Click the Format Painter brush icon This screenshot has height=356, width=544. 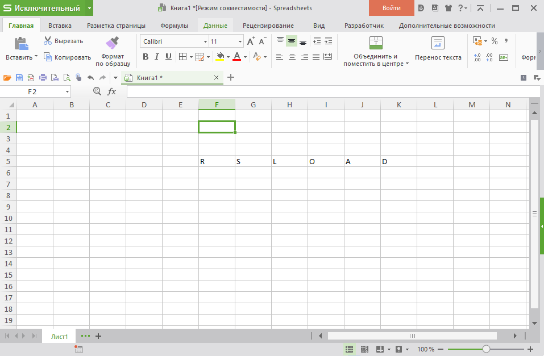tap(113, 43)
